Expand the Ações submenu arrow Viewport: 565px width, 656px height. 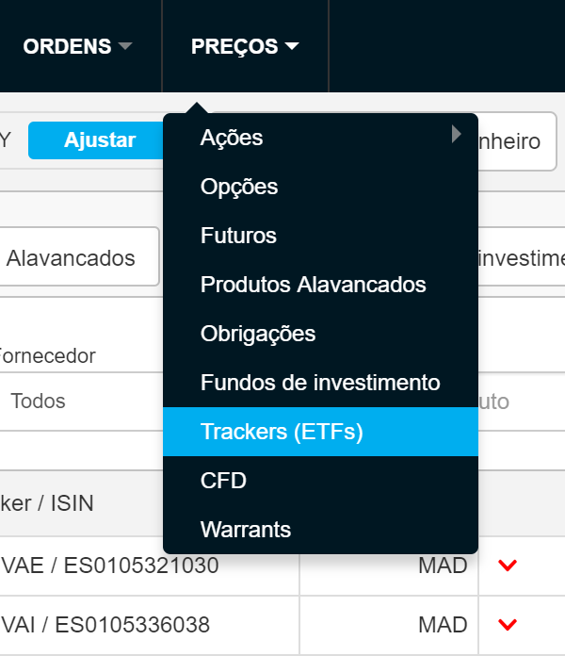point(457,134)
